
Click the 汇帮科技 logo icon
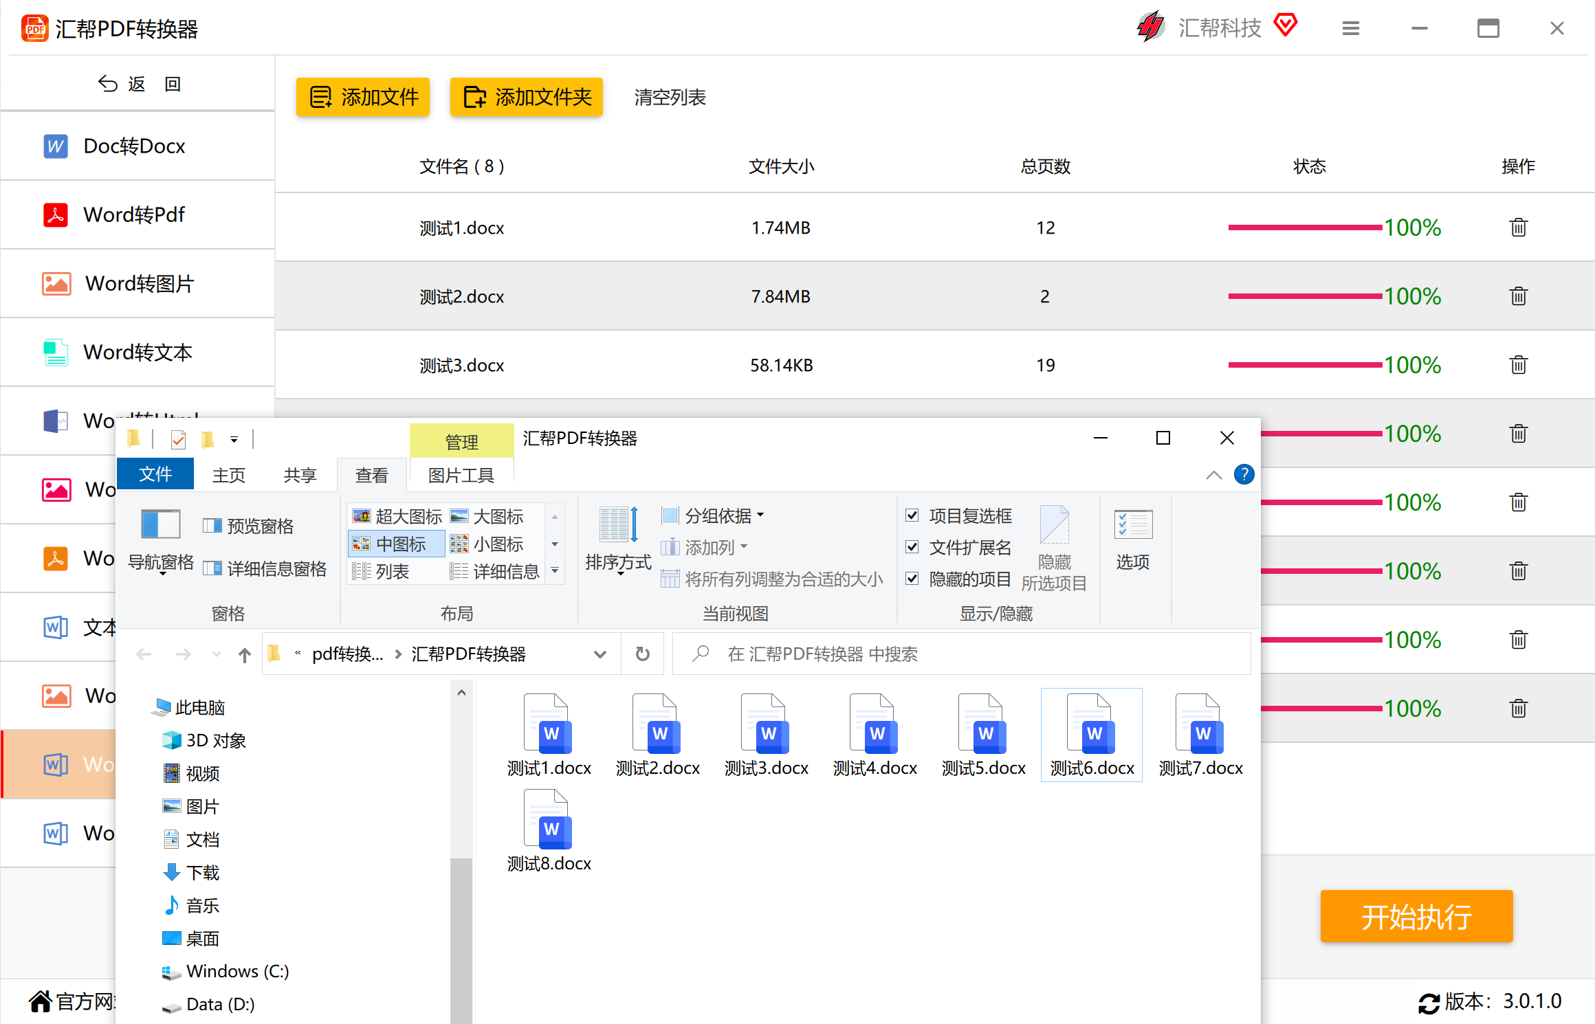click(1151, 27)
